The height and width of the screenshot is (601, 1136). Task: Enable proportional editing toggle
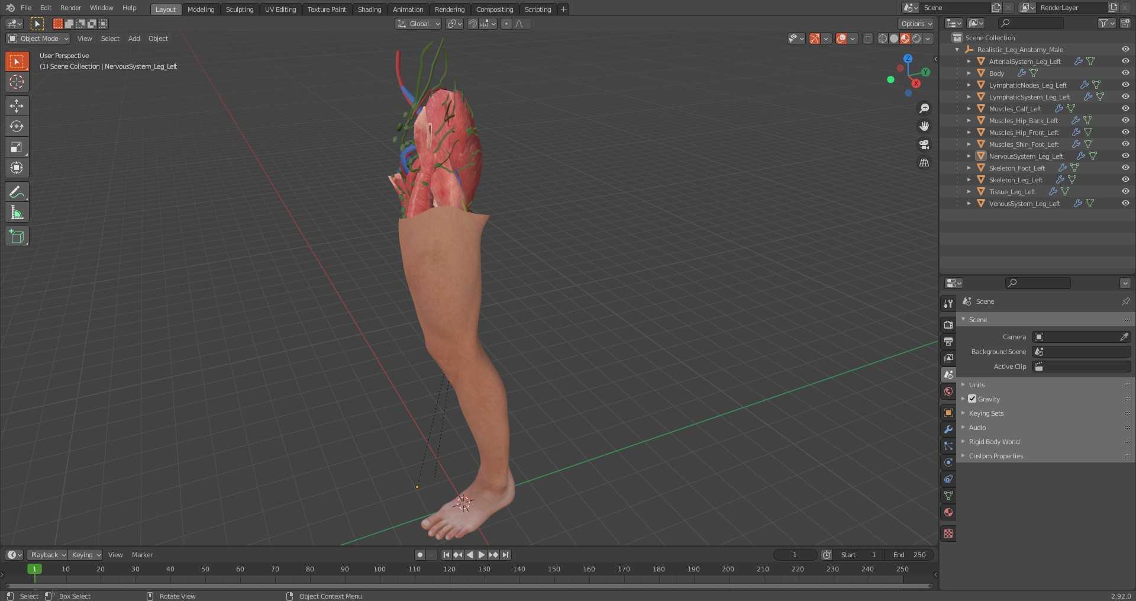click(506, 24)
